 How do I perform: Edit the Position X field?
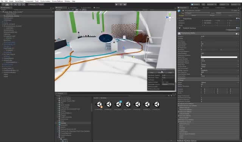tap(209, 21)
